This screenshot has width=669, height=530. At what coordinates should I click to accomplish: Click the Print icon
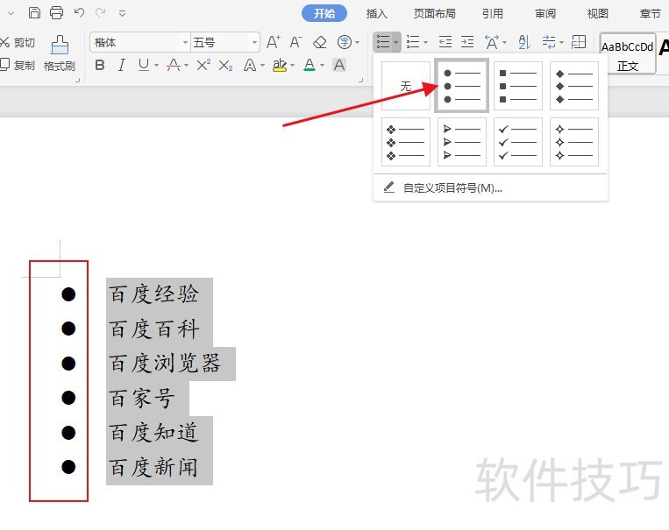click(x=56, y=13)
